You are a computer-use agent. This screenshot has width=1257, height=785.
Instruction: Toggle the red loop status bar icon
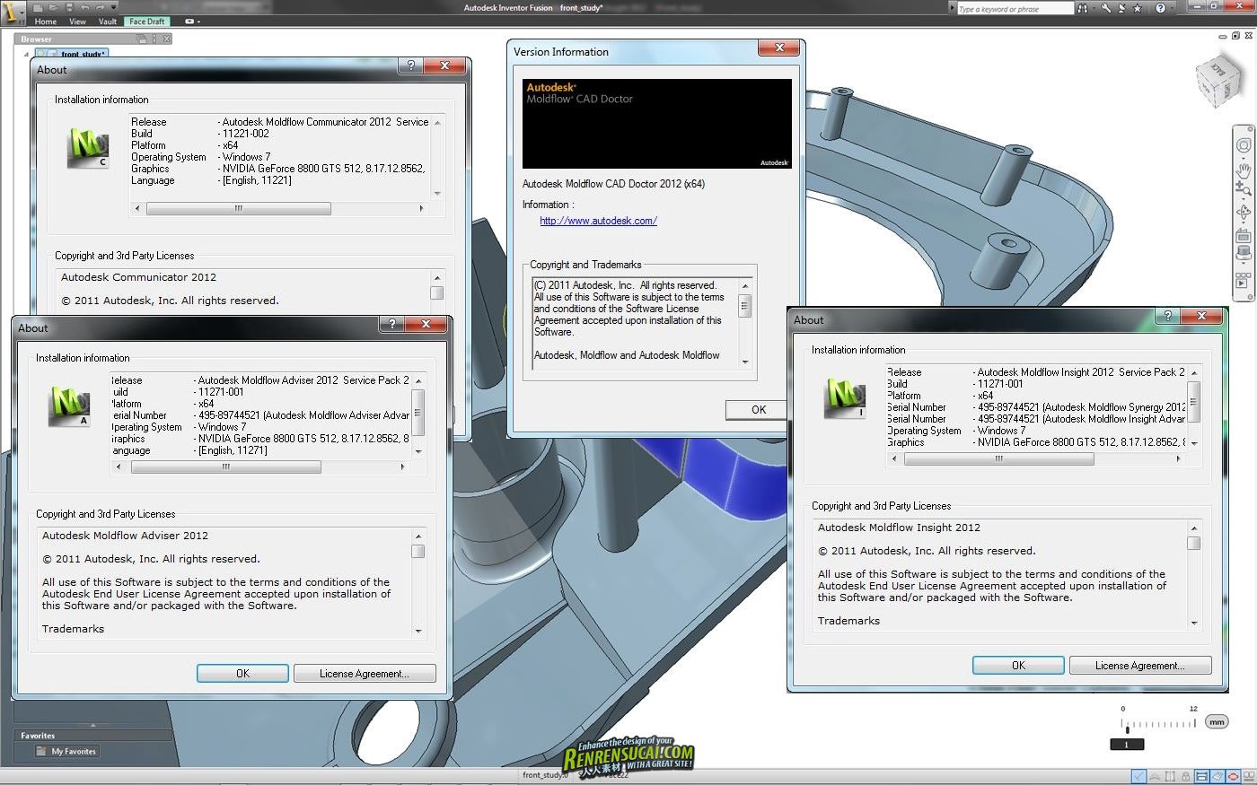[x=1233, y=776]
